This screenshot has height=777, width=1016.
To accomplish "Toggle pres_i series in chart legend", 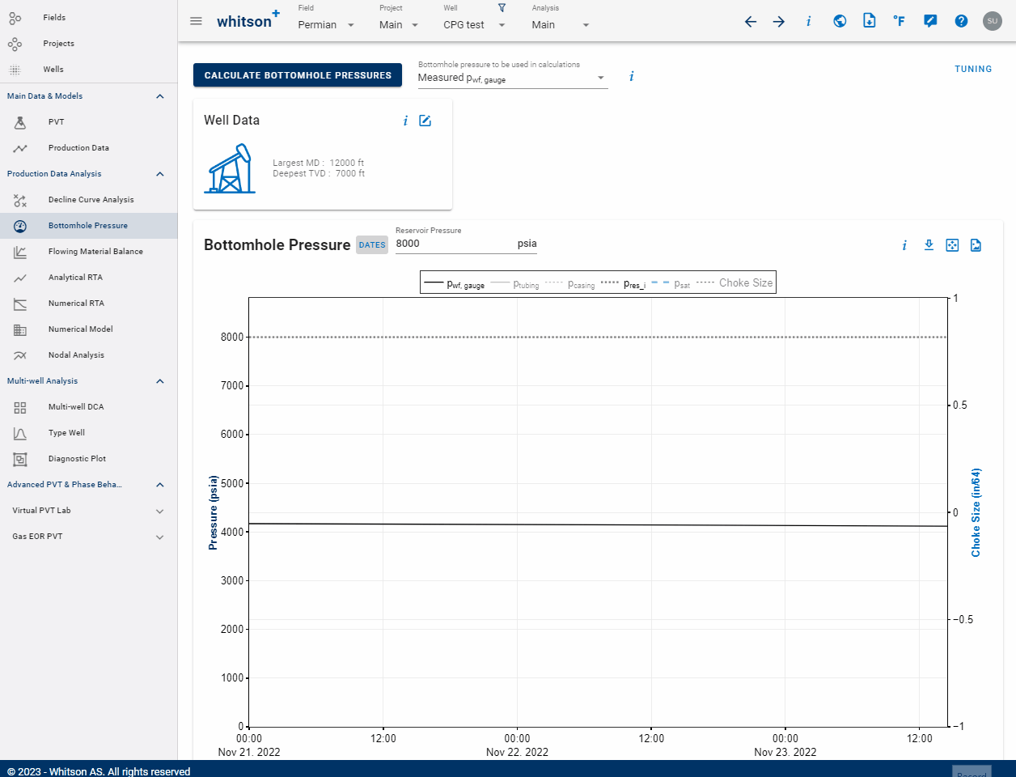I will pyautogui.click(x=623, y=283).
